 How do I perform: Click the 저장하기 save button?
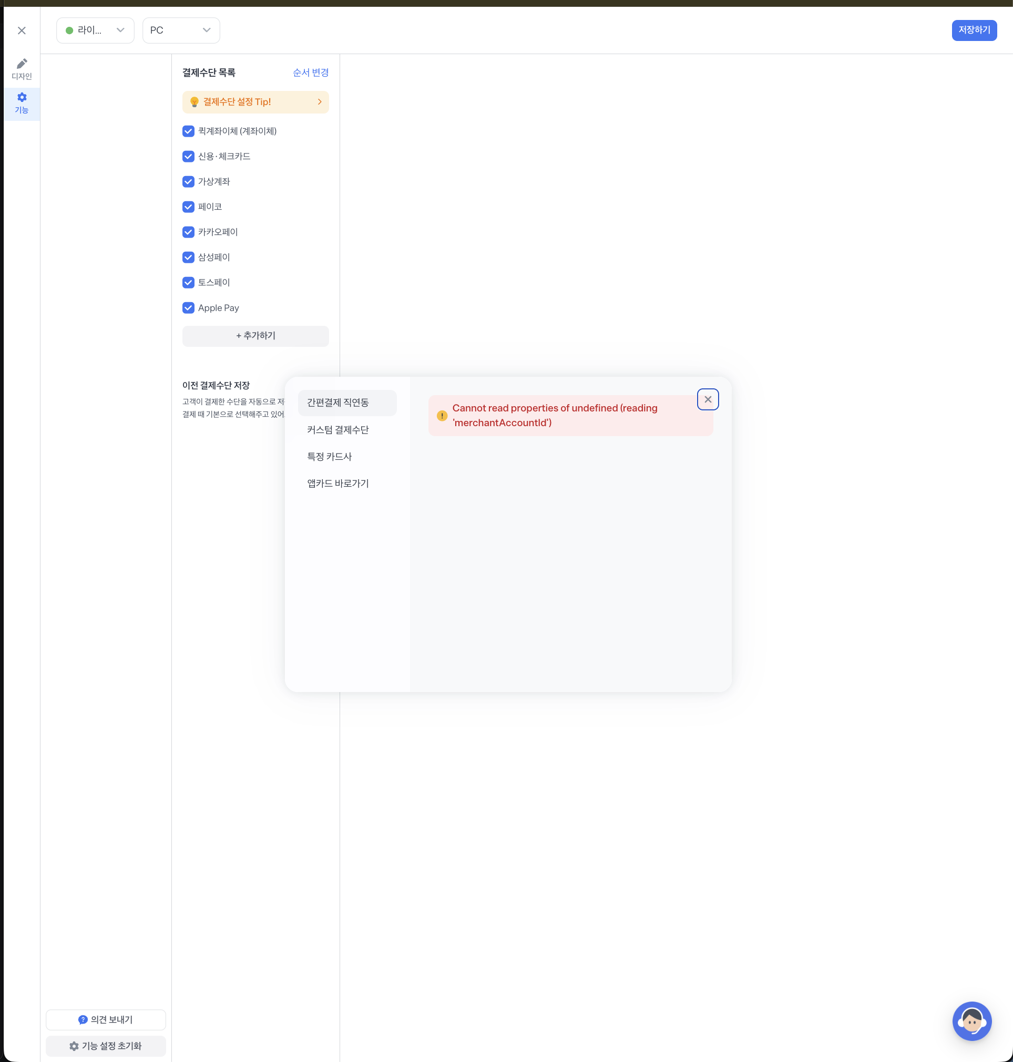pyautogui.click(x=974, y=30)
